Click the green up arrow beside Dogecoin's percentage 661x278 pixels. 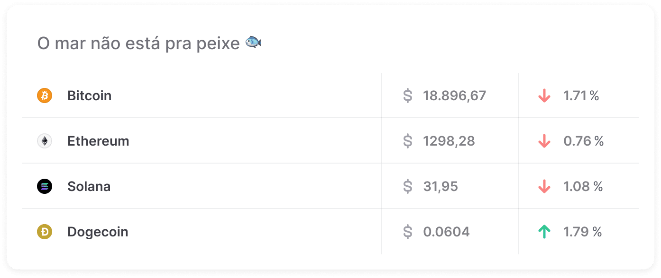click(544, 232)
